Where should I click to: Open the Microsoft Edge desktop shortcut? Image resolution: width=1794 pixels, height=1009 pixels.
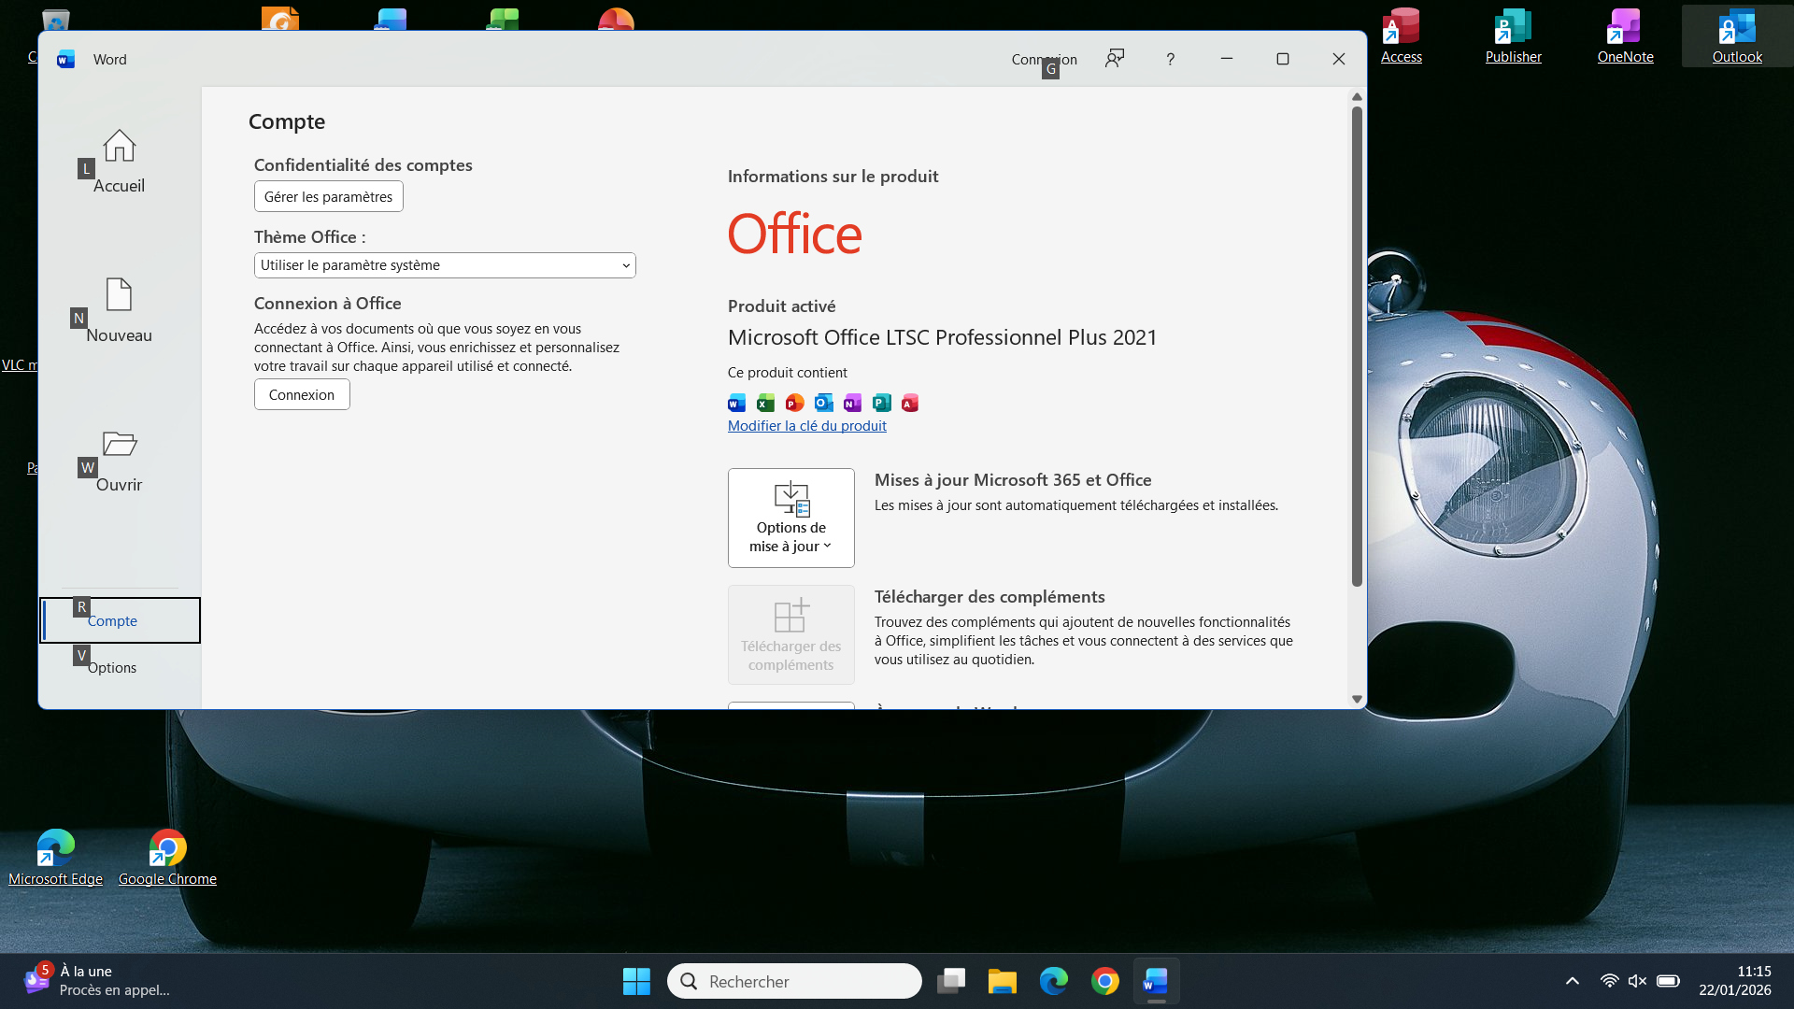[x=55, y=858]
